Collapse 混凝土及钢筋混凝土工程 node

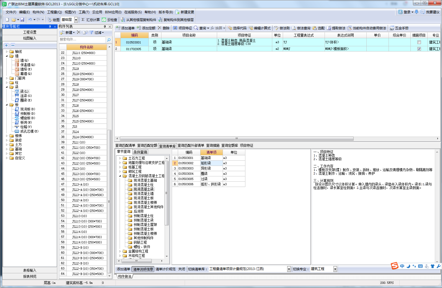[120, 176]
